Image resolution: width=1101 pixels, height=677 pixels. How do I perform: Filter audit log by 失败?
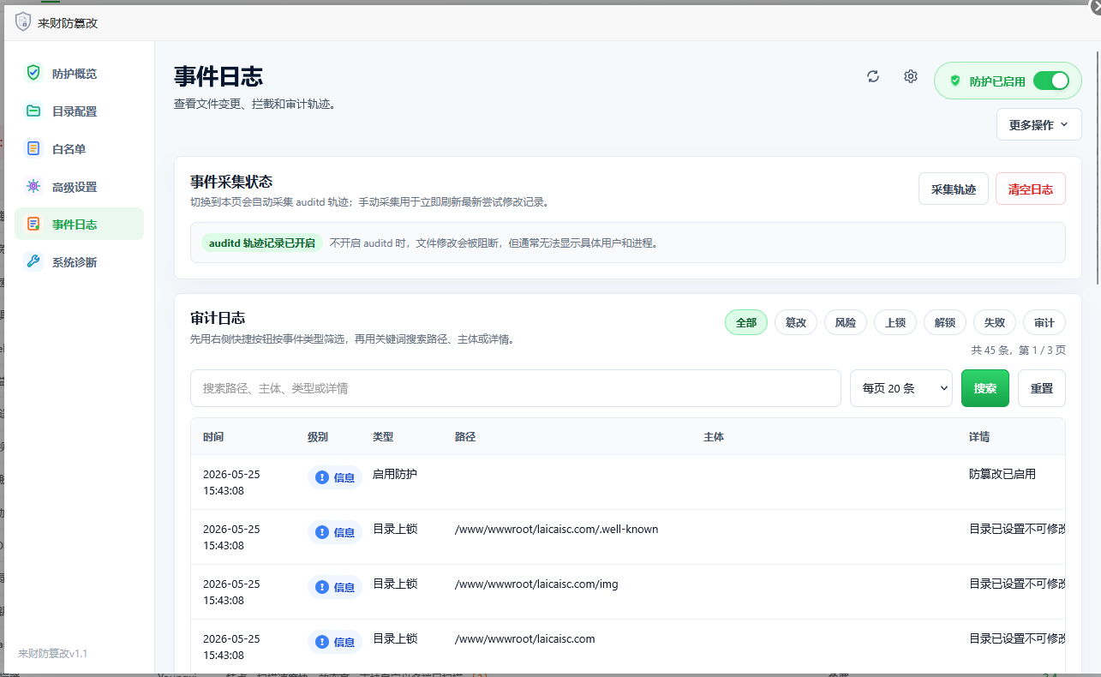point(995,322)
